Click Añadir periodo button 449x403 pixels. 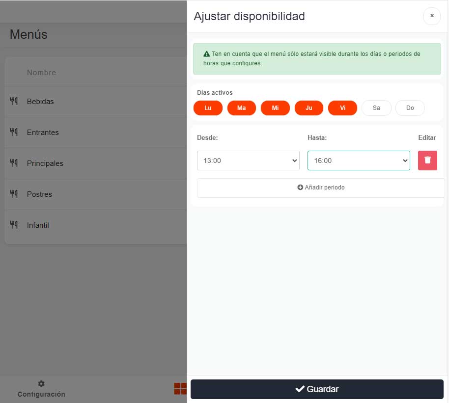321,188
